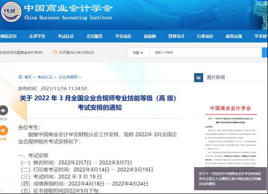Click the clock icon beside today's date
Image resolution: width=268 pixels, height=194 pixels.
(x=55, y=52)
